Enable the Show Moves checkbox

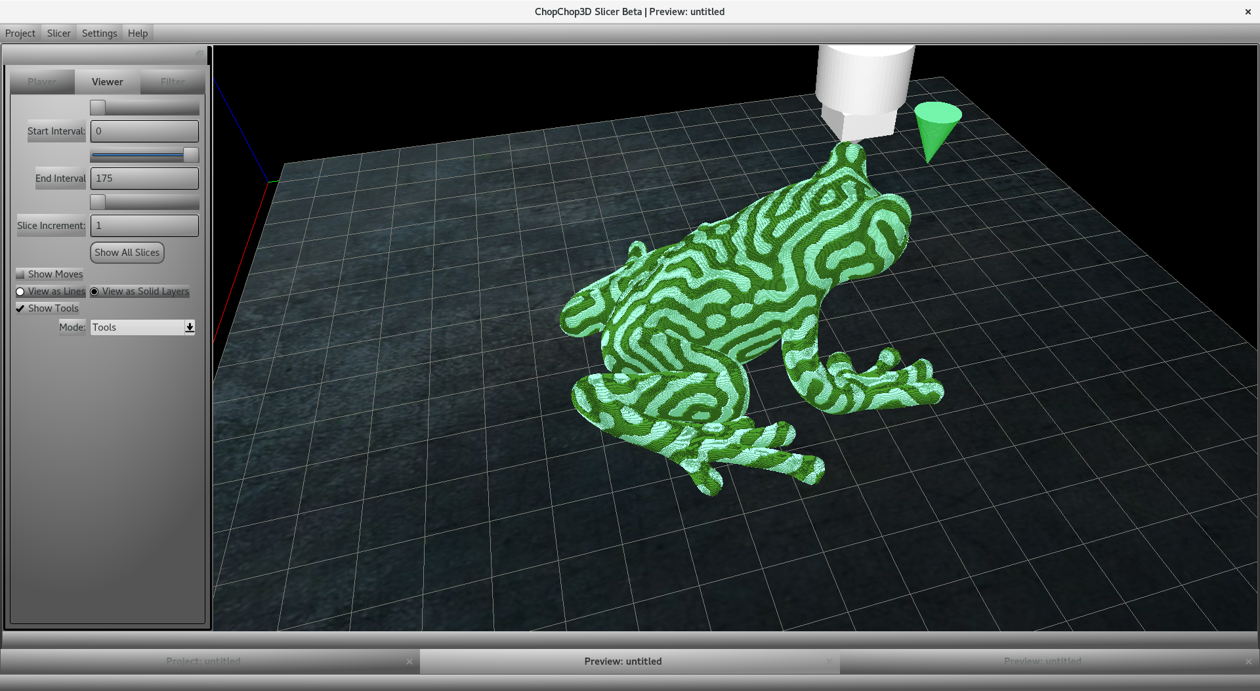tap(20, 274)
